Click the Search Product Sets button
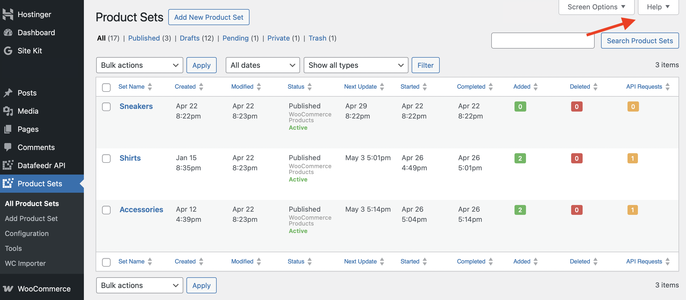686x300 pixels. click(x=640, y=41)
